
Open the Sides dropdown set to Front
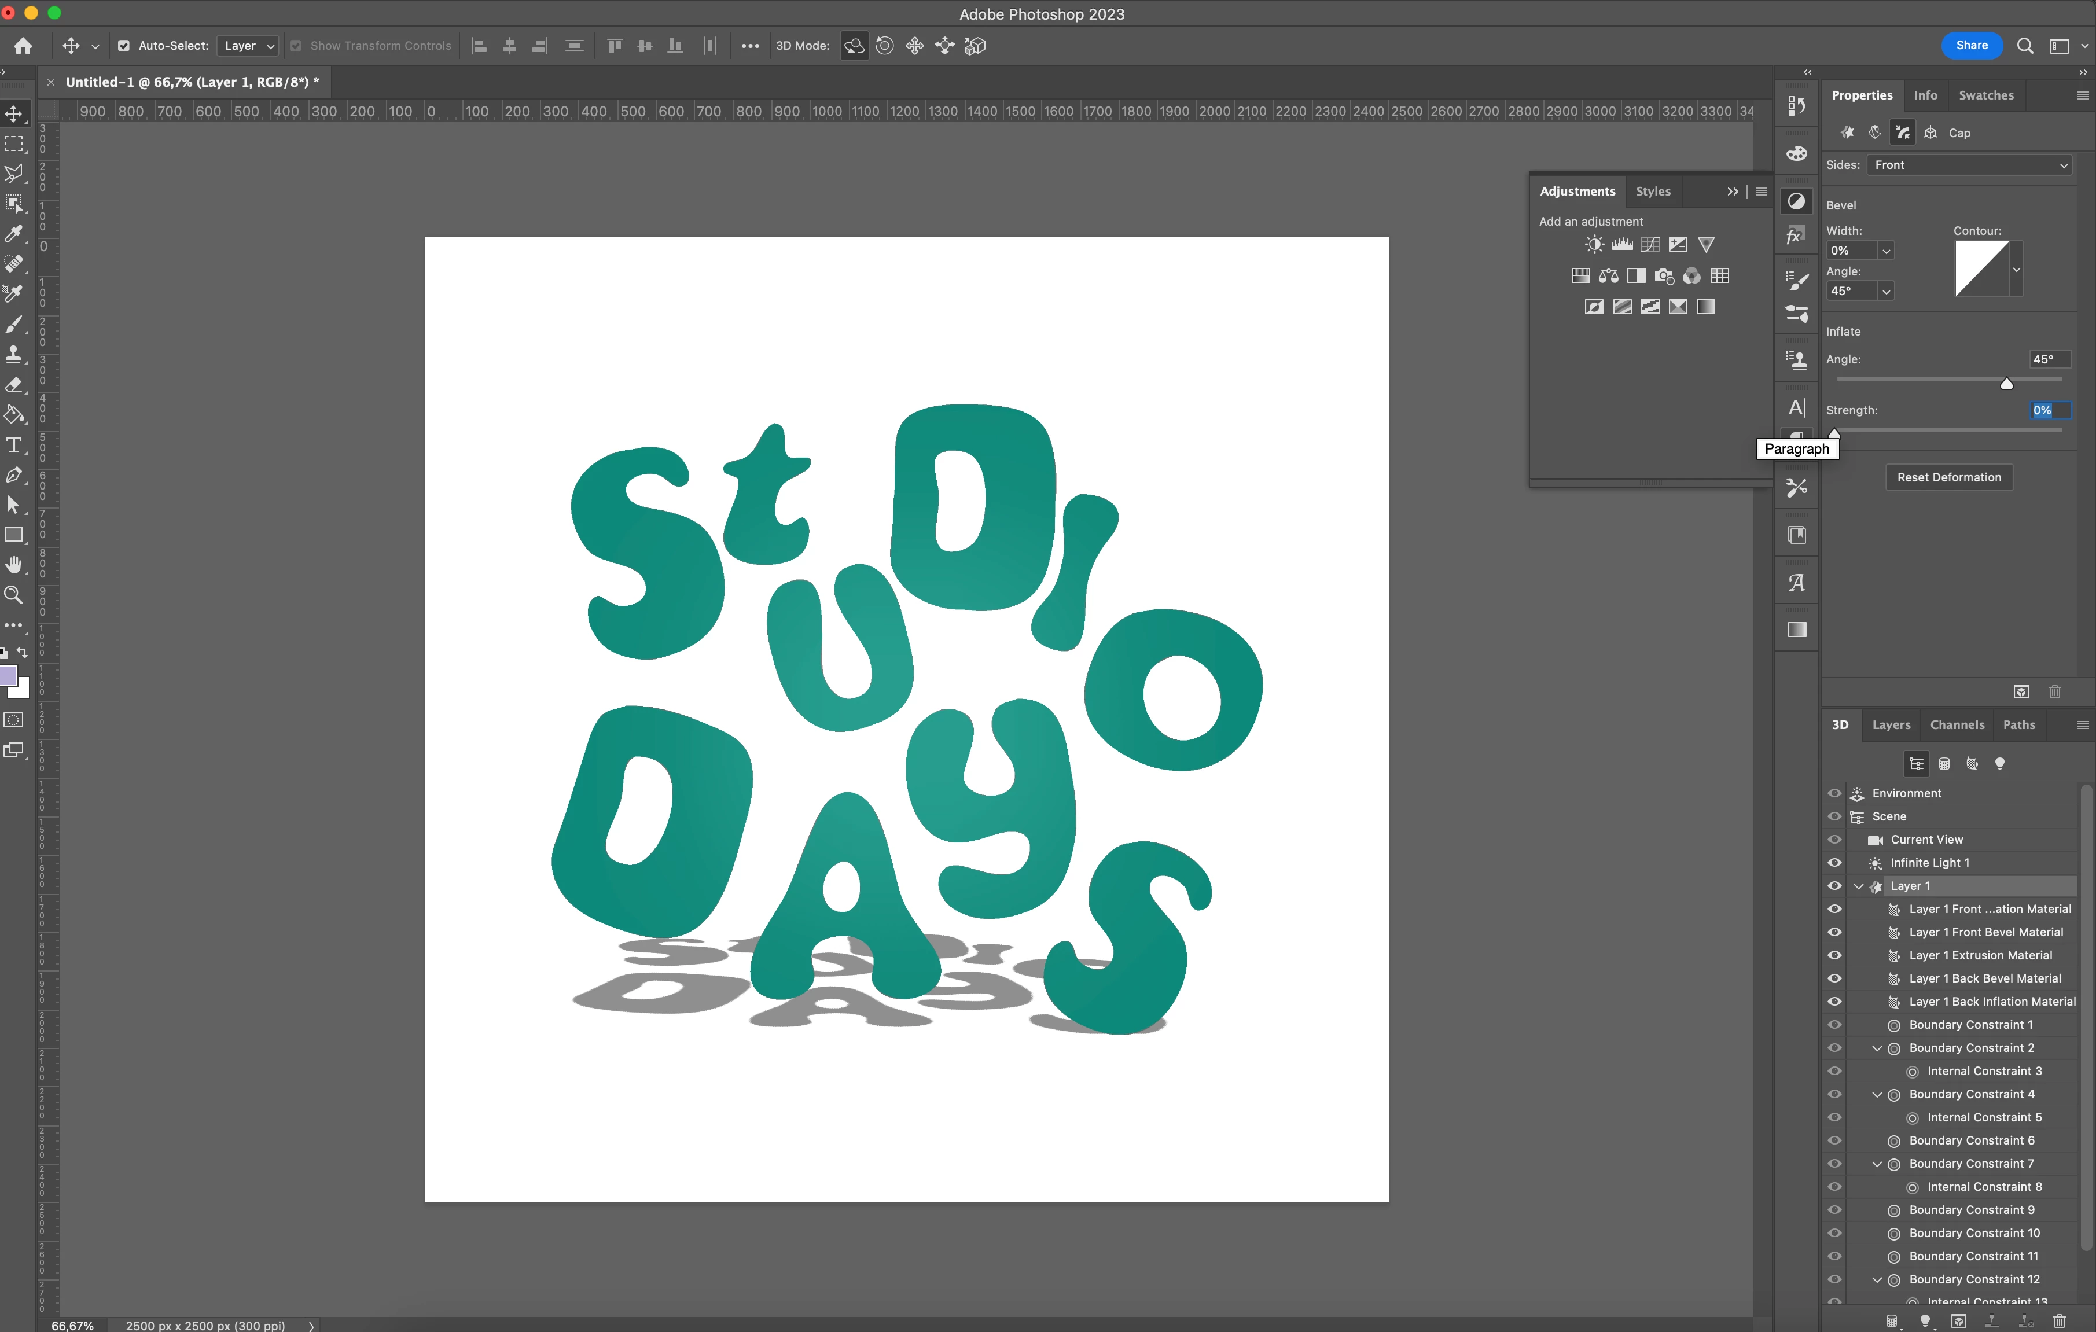(x=1969, y=165)
